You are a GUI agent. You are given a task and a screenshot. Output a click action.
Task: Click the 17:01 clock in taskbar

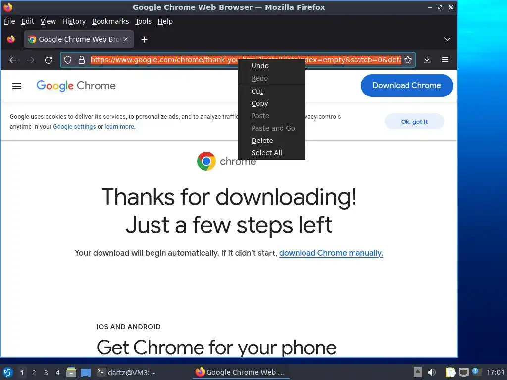click(495, 372)
